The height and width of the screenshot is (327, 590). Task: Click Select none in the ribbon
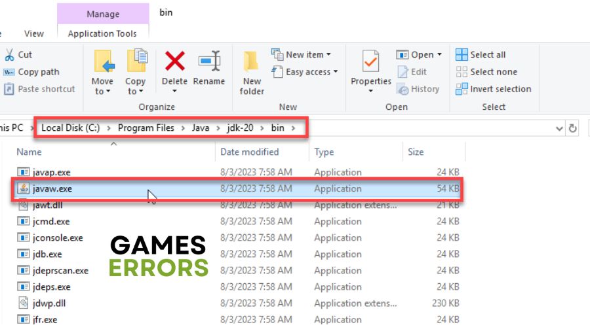[486, 72]
